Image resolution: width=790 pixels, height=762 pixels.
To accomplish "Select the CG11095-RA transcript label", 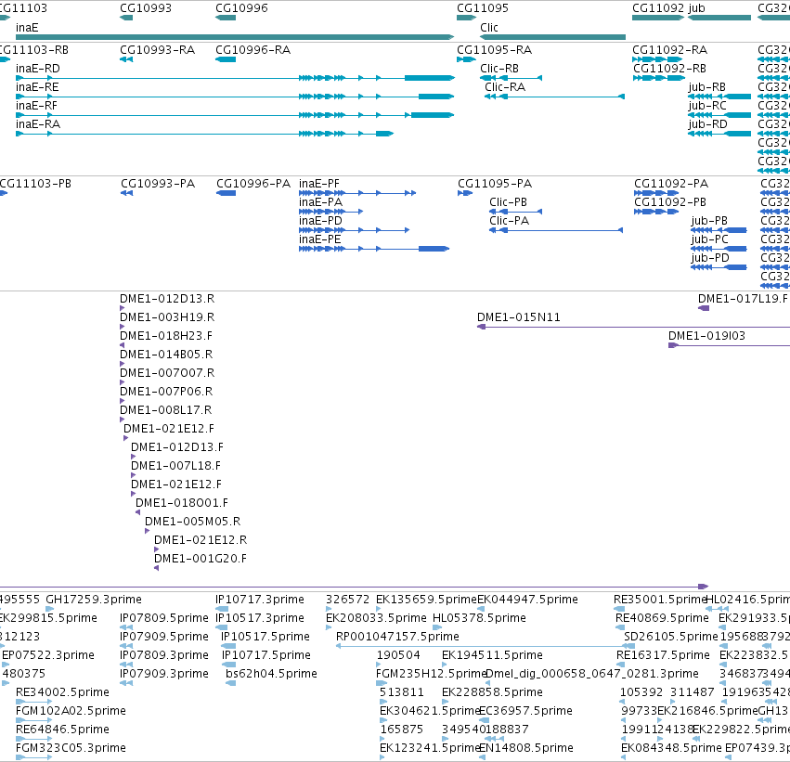I will pos(494,50).
